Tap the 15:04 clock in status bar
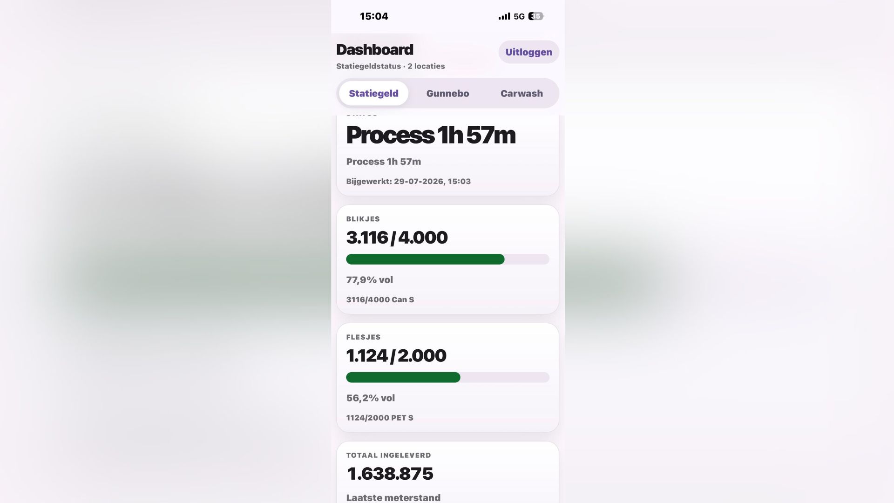The width and height of the screenshot is (894, 503). coord(374,16)
